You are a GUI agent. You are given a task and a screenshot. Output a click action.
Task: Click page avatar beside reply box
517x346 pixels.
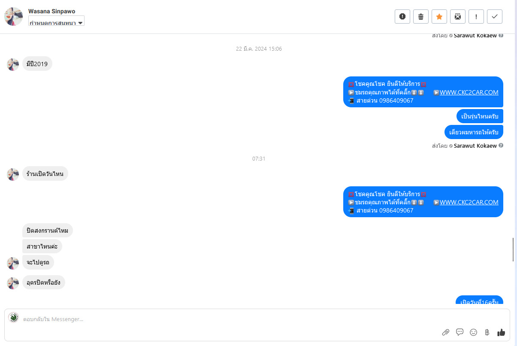pos(13,317)
